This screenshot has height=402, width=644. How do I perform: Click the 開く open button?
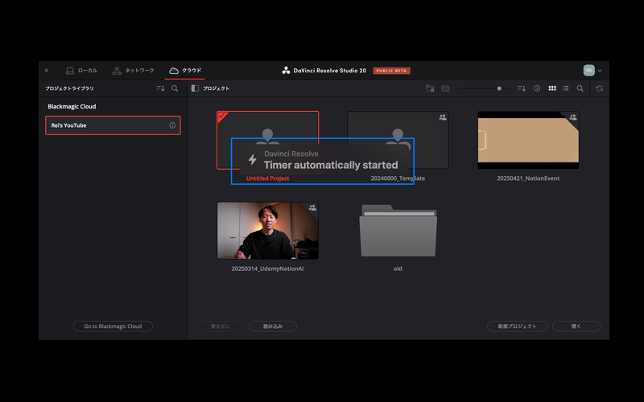click(x=576, y=326)
